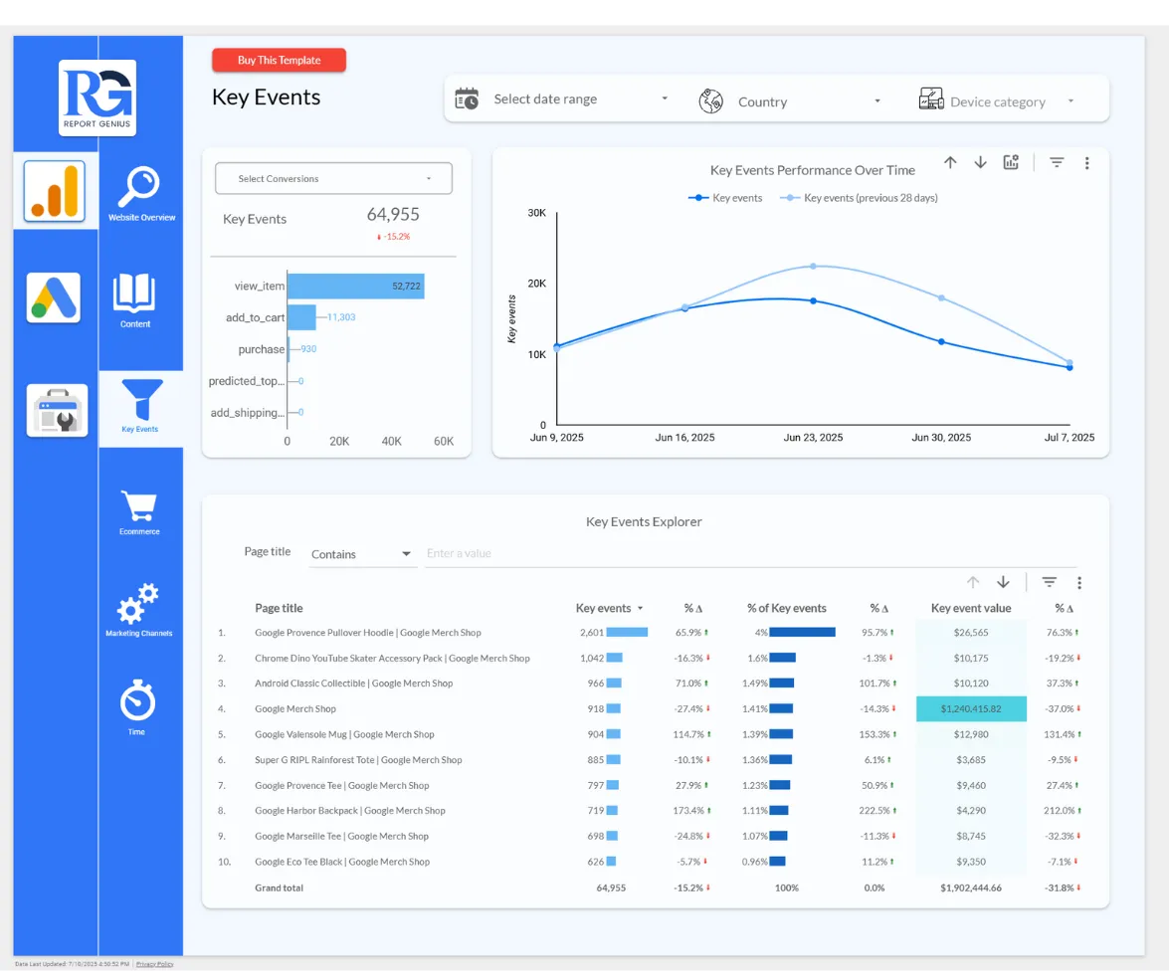The width and height of the screenshot is (1169, 980).
Task: Click the Jun 23, 2025 dark line point
Action: 813,301
